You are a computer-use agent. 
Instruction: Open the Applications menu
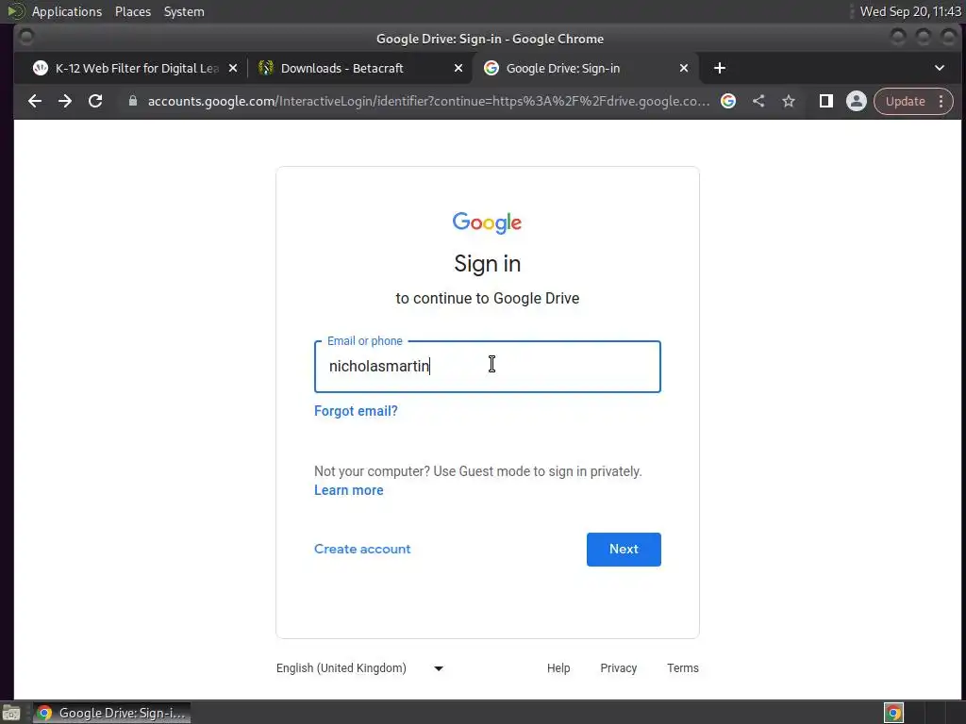pos(67,11)
